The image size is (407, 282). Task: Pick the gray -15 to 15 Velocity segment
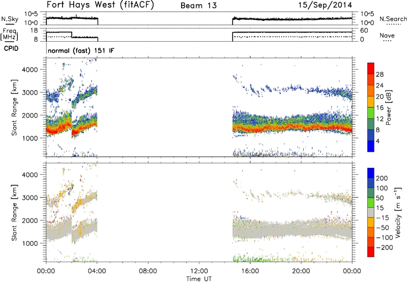coord(371,212)
